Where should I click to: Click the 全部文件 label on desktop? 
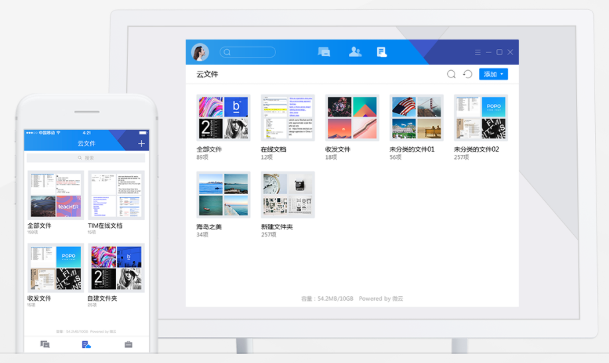[x=209, y=149]
